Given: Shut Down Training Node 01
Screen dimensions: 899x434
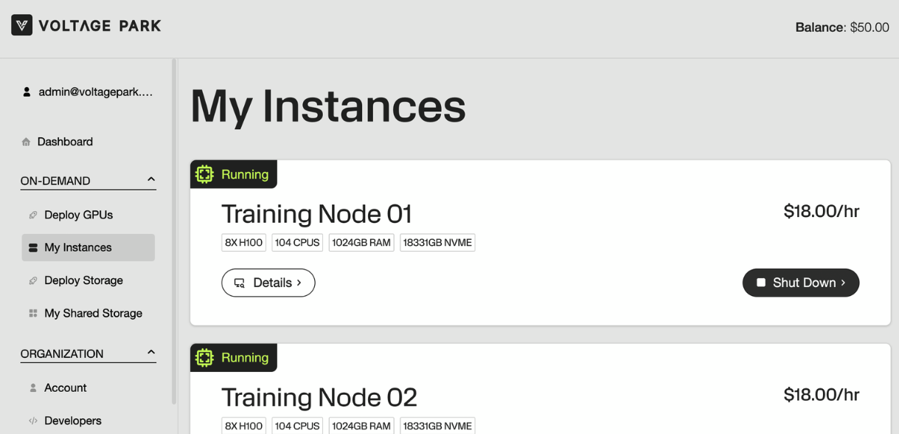Looking at the screenshot, I should (800, 283).
